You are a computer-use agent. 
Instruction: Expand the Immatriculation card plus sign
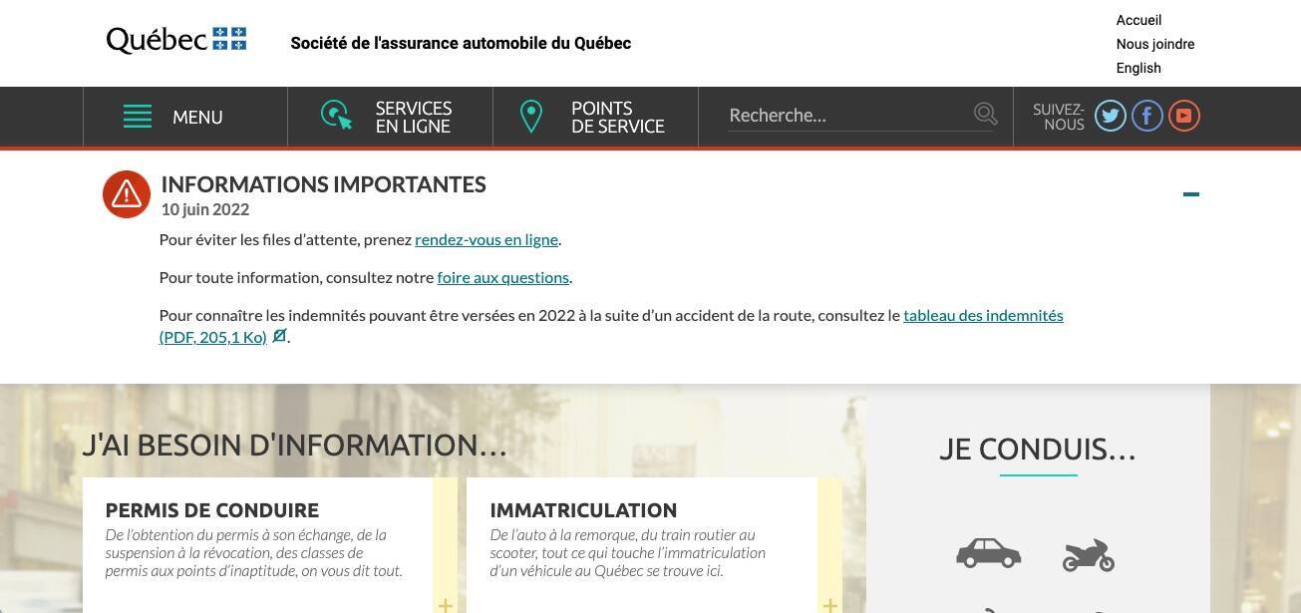click(x=829, y=604)
